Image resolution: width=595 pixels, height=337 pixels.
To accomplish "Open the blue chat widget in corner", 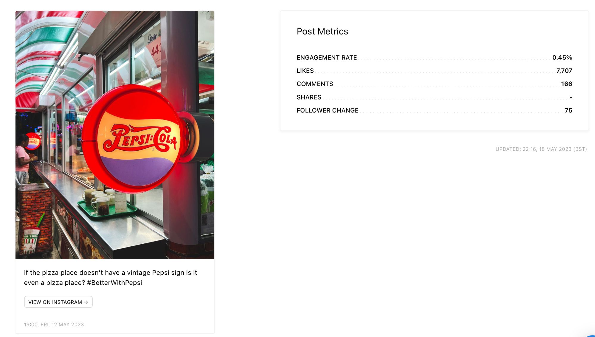I will pyautogui.click(x=591, y=336).
